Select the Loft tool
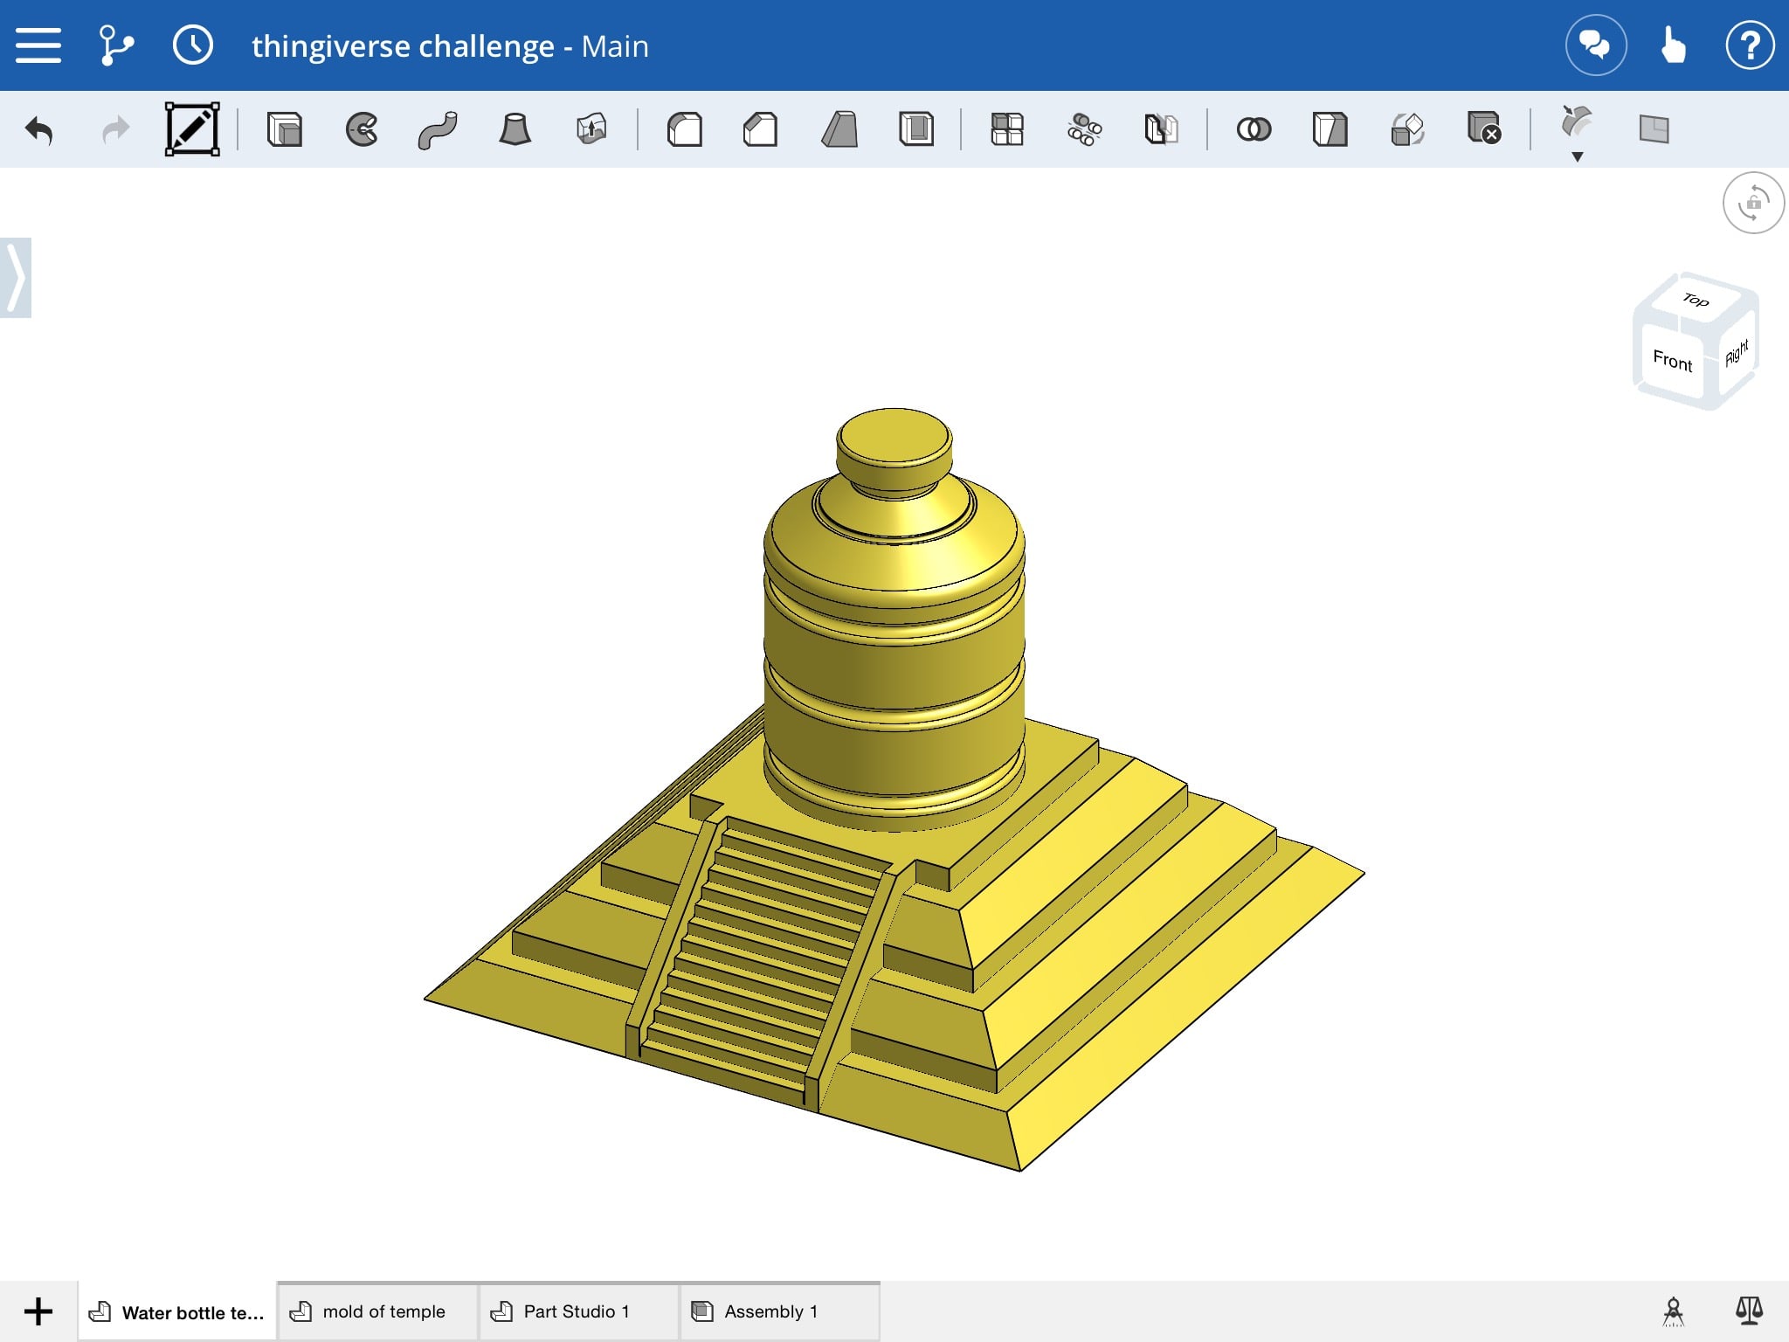 (515, 129)
